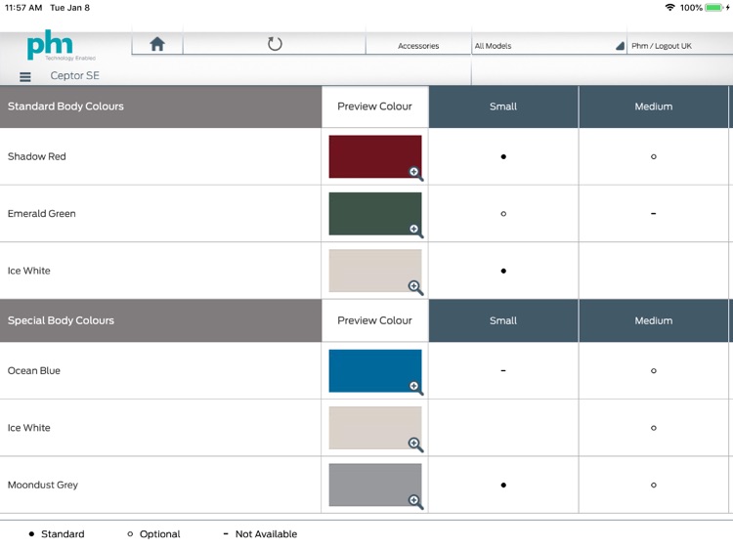The height and width of the screenshot is (549, 733).
Task: Select Shadow Red optional circle for Medium
Action: 654,156
